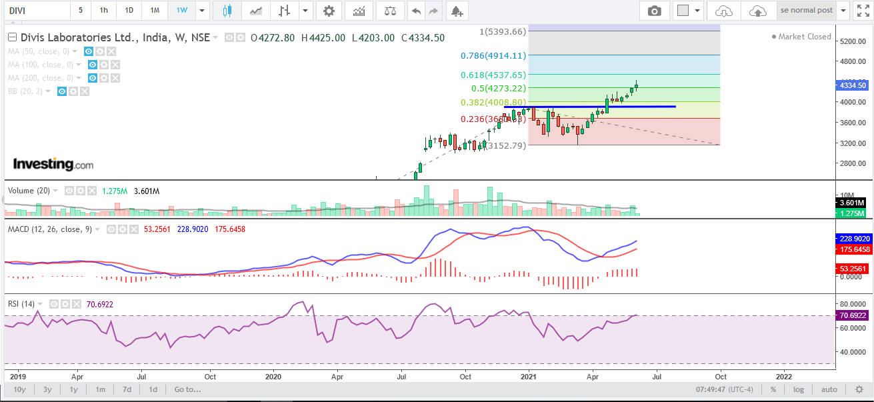The width and height of the screenshot is (874, 402).
Task: Open Volume (20) indicator settings gear
Action: click(80, 191)
